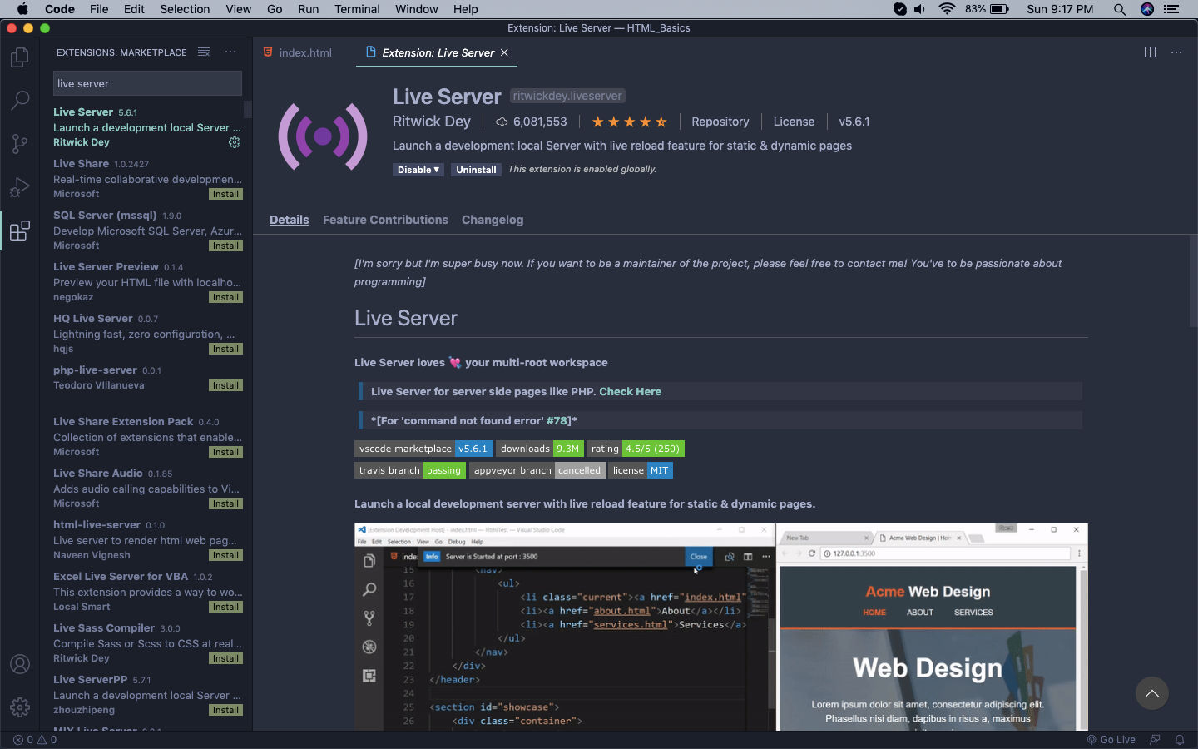
Task: Select the Extensions view icon
Action: coord(20,231)
